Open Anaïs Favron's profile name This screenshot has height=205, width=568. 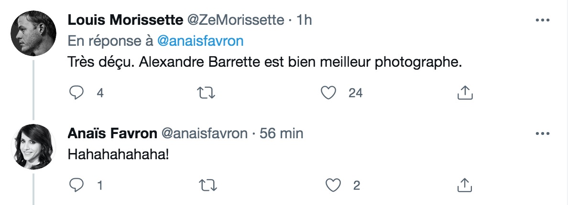point(112,133)
